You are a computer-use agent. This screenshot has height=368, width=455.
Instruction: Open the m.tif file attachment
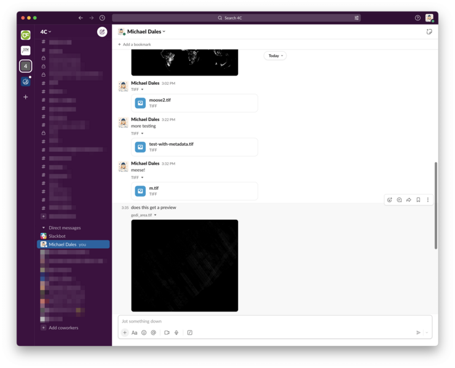194,191
